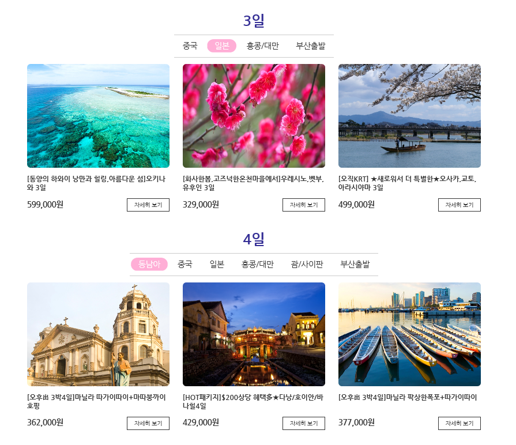The width and height of the screenshot is (516, 445).
Task: Switch to 부산출발 tab under 3일
Action: click(x=311, y=46)
